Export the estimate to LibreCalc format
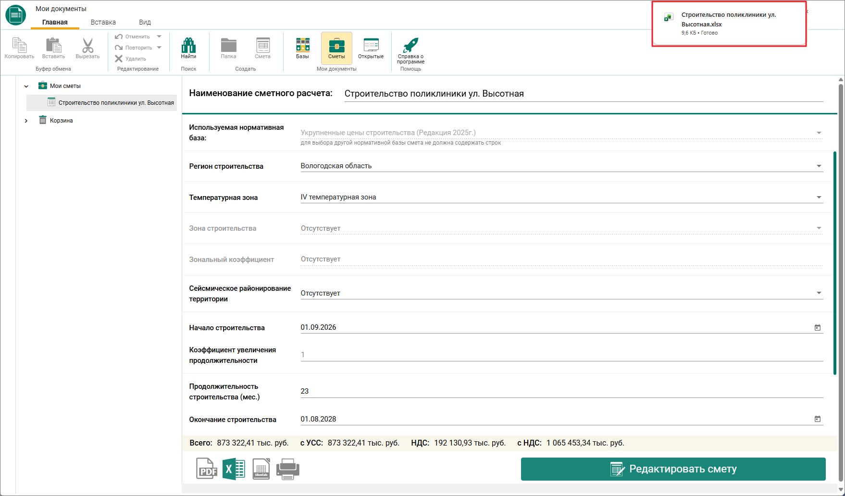This screenshot has width=845, height=496. 261,469
